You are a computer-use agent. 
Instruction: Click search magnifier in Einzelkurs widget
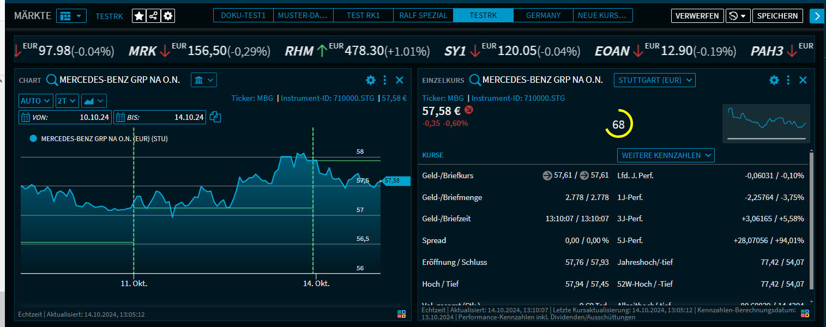(475, 80)
